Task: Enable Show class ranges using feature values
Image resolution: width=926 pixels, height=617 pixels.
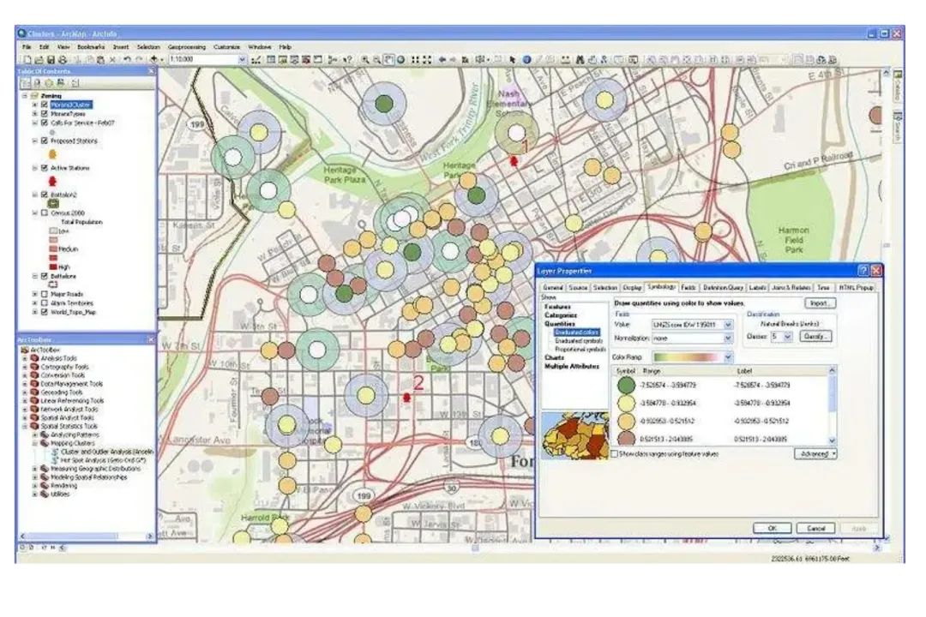Action: tap(614, 452)
